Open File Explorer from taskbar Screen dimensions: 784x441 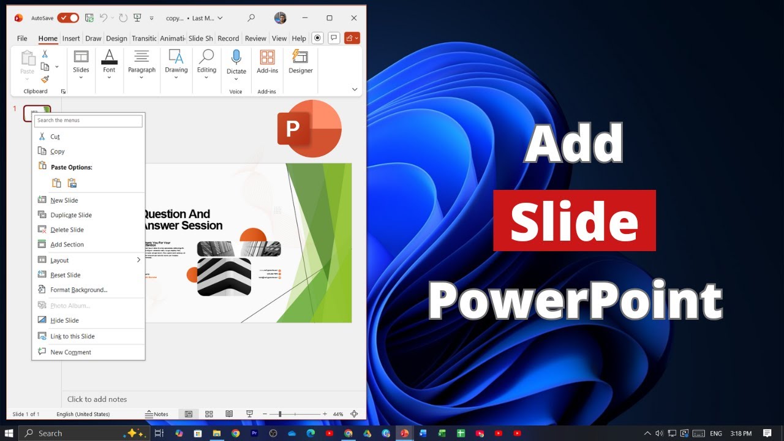[216, 433]
